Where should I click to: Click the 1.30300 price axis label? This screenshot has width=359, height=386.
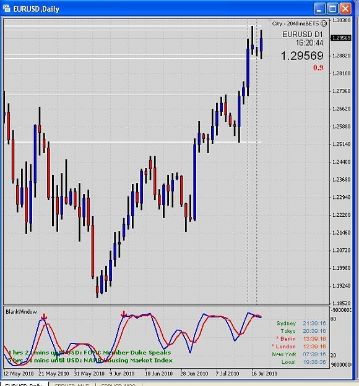click(x=342, y=20)
